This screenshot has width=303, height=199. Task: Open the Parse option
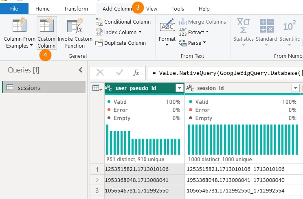[x=192, y=43]
